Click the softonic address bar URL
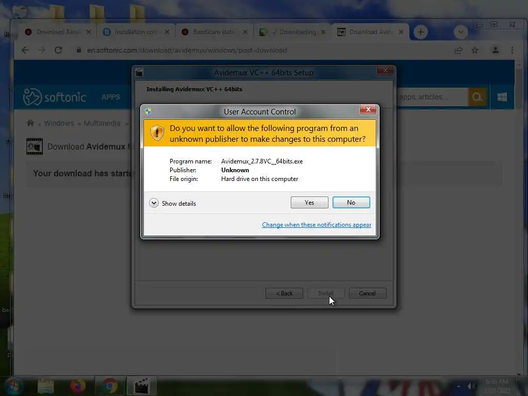Screen dimensions: 528x396 (187, 50)
